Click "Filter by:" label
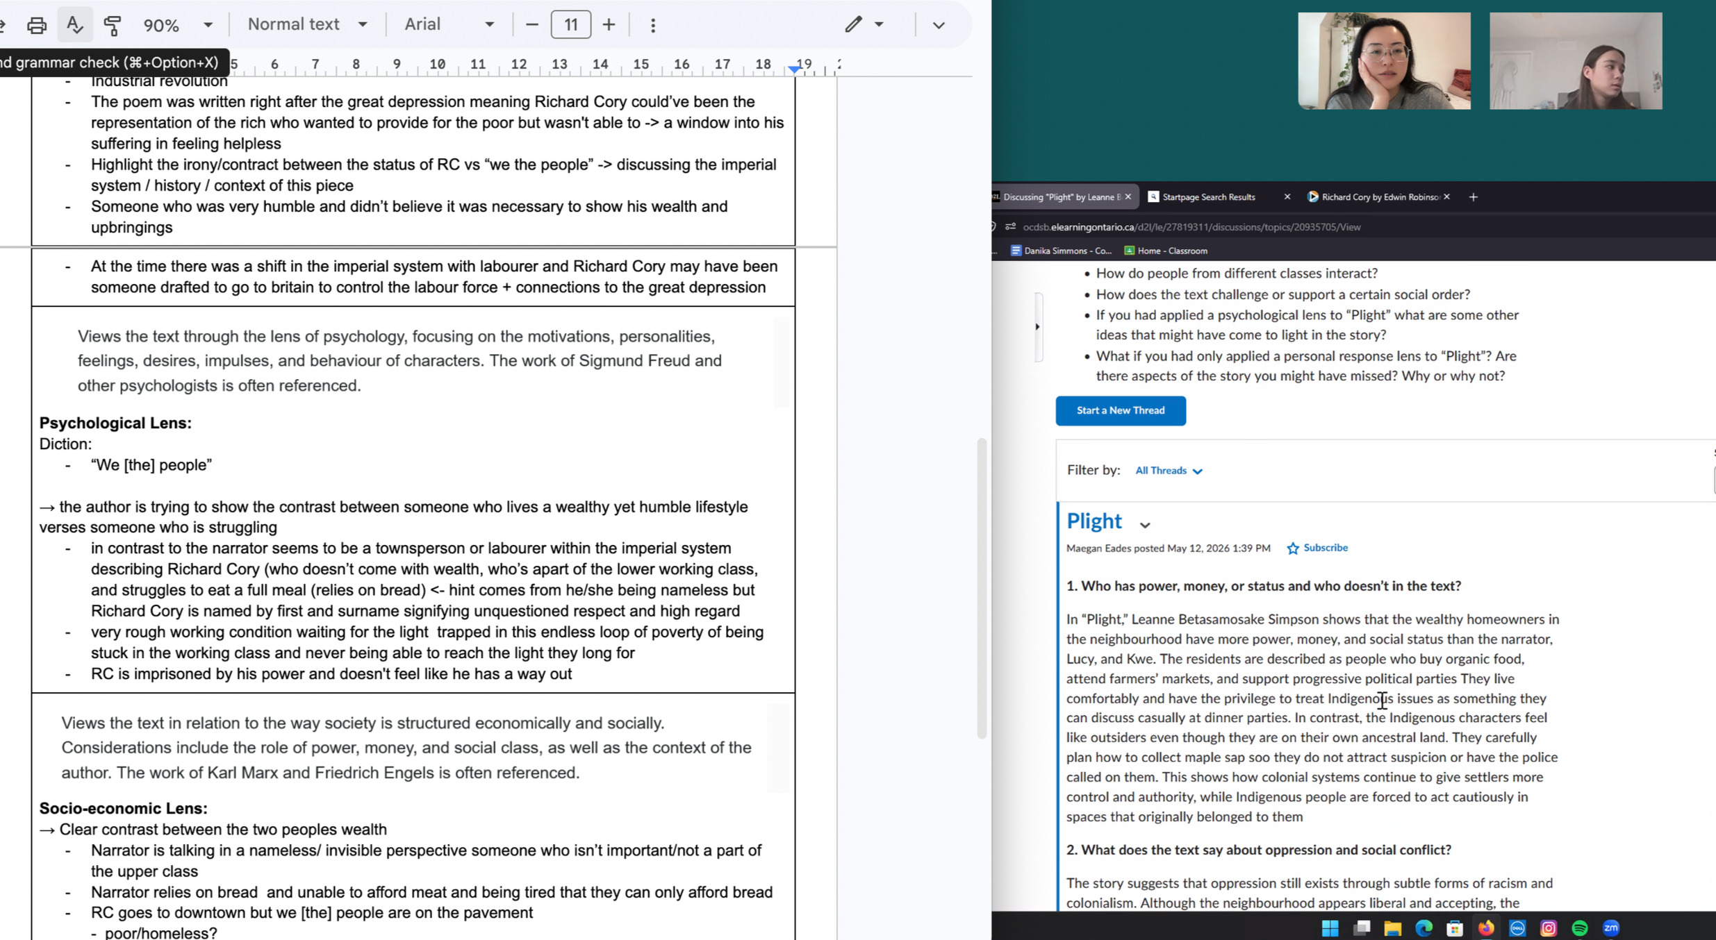The height and width of the screenshot is (940, 1716). (1093, 470)
